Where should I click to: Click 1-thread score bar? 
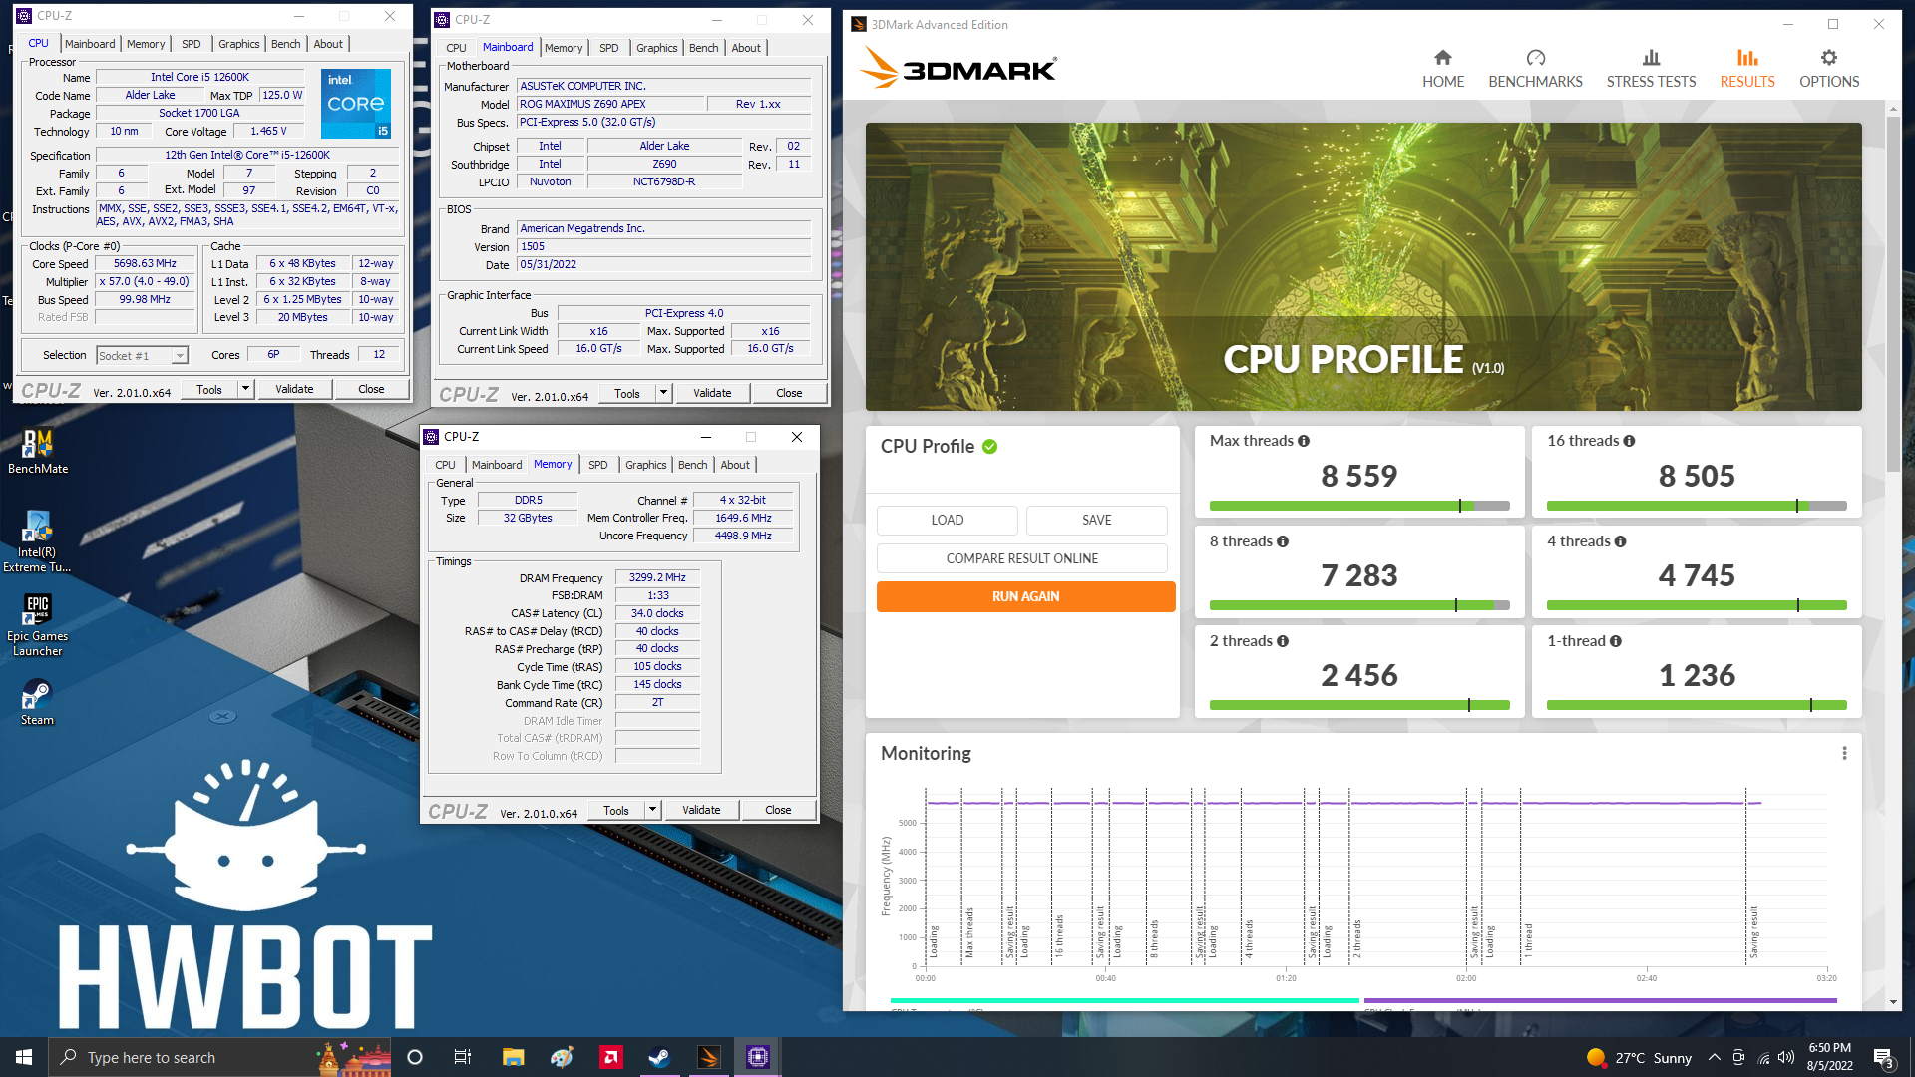1697,705
